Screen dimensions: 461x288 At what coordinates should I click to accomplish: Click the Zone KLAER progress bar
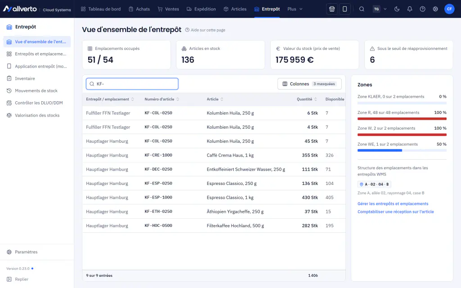tap(402, 103)
